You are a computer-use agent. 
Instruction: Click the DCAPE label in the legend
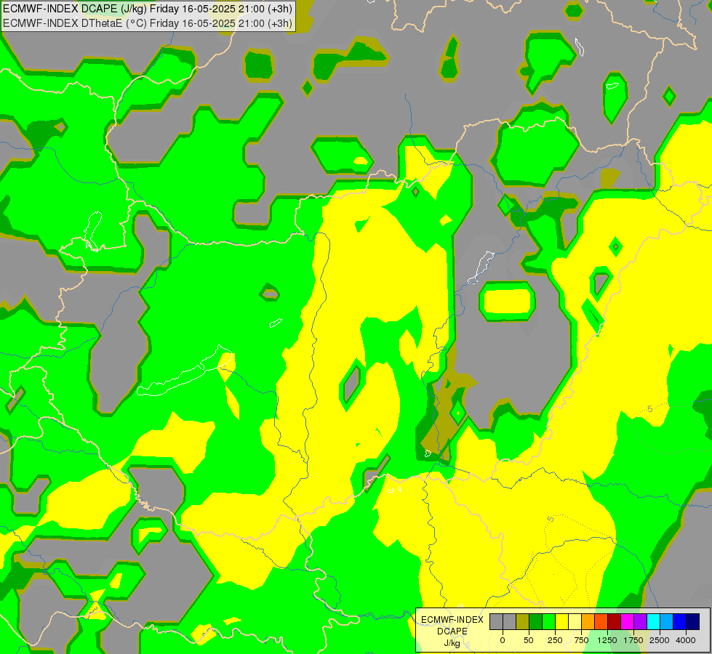(x=452, y=631)
